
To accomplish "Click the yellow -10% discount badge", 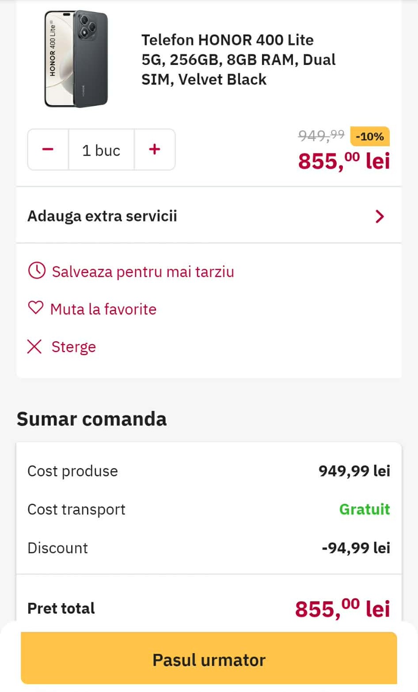I will (x=369, y=137).
